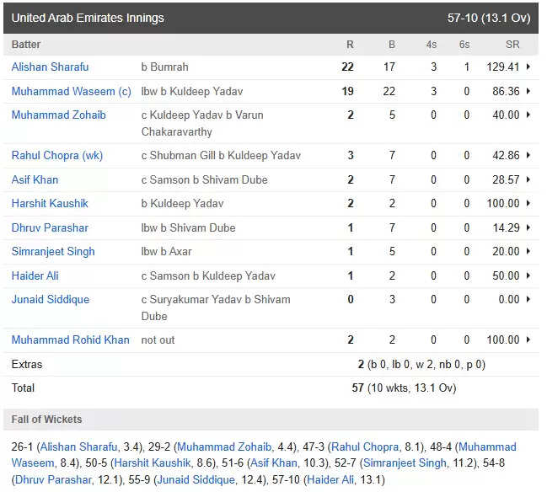
Task: Expand Junaid Siddique's row arrow
Action: (x=528, y=299)
